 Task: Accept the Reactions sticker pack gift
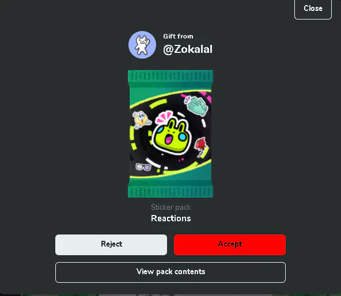(230, 245)
